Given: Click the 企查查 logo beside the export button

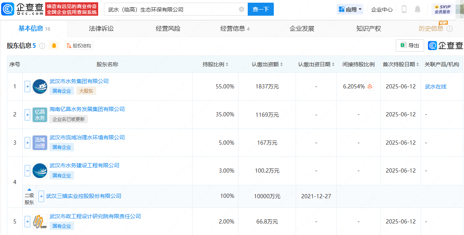Looking at the screenshot, I should (446, 46).
